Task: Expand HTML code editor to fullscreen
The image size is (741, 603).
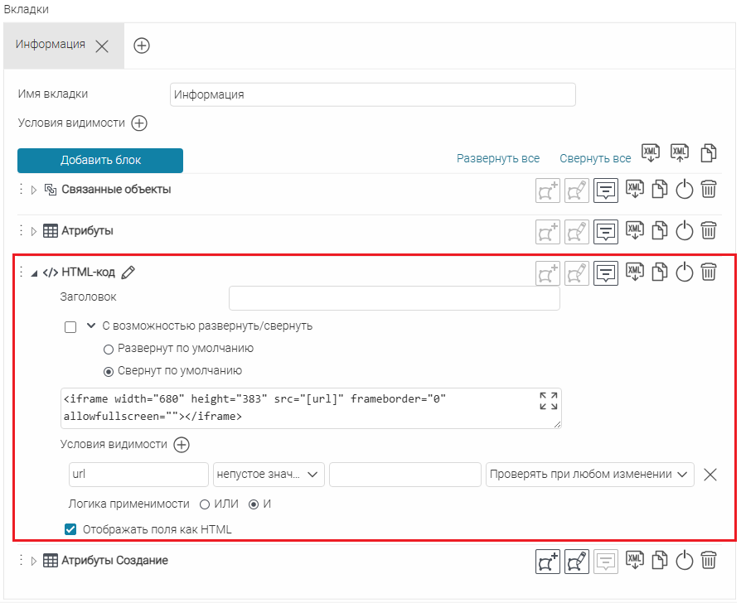Action: [x=548, y=401]
